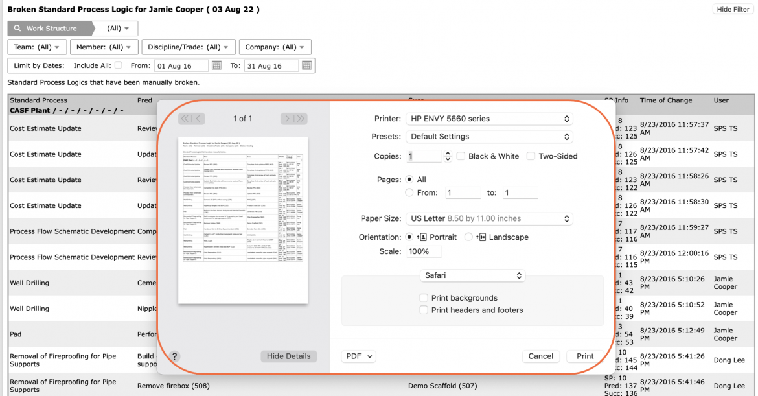Open print dialog help question mark
The height and width of the screenshot is (396, 758).
(174, 356)
